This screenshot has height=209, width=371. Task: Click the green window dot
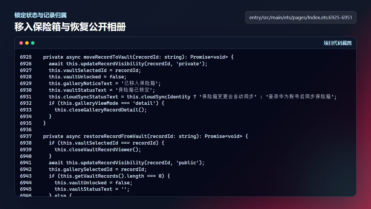[x=33, y=43]
